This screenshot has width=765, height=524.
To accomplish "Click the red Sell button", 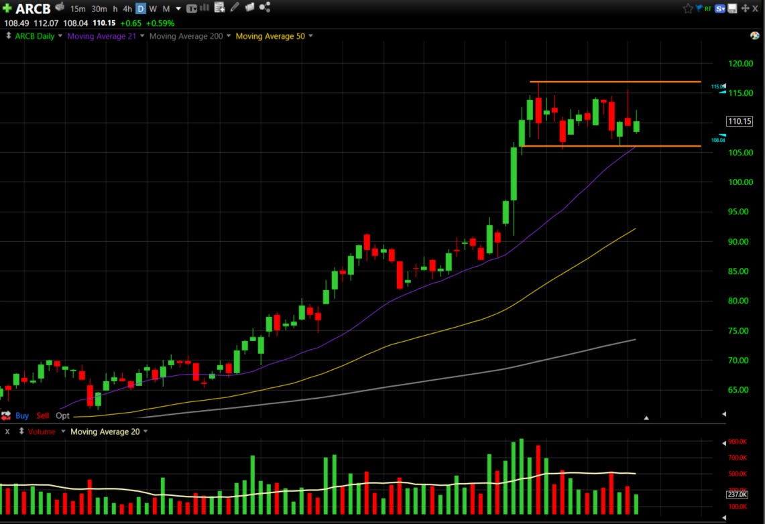I will [42, 416].
